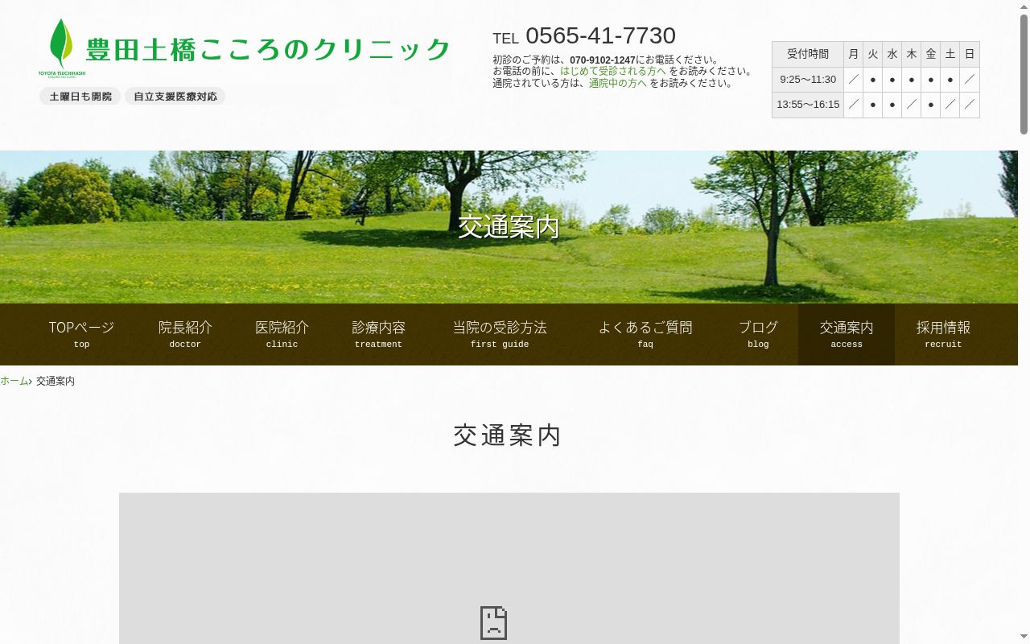Click the 日 column header in the schedule
Viewport: 1030px width, 644px height.
point(970,54)
